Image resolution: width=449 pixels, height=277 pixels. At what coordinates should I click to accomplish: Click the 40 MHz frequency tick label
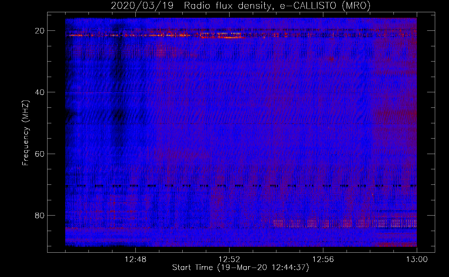pos(40,92)
